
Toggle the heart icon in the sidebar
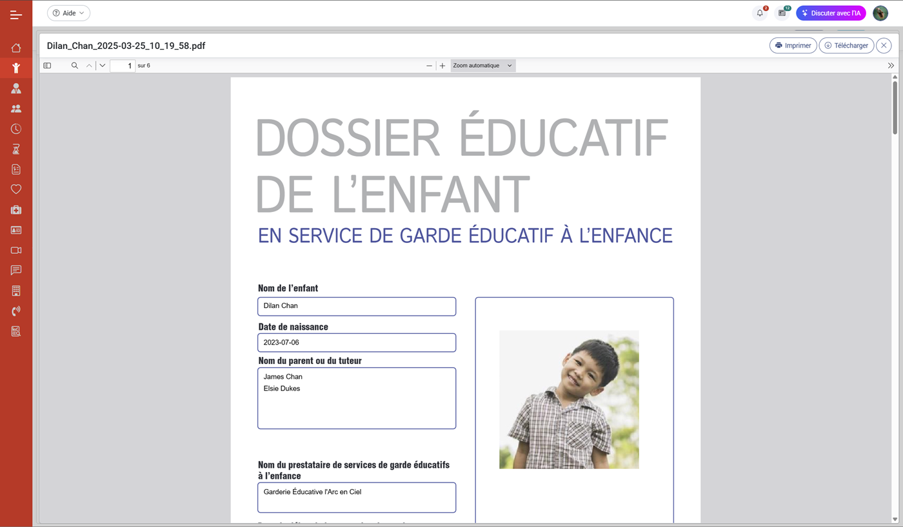pos(16,189)
